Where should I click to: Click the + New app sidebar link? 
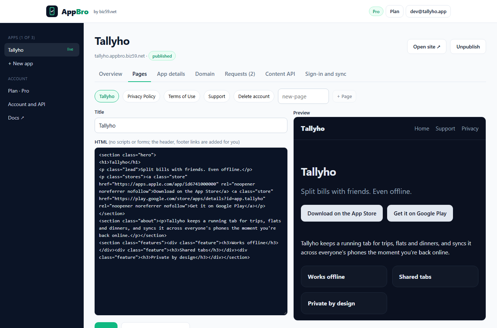click(x=21, y=63)
